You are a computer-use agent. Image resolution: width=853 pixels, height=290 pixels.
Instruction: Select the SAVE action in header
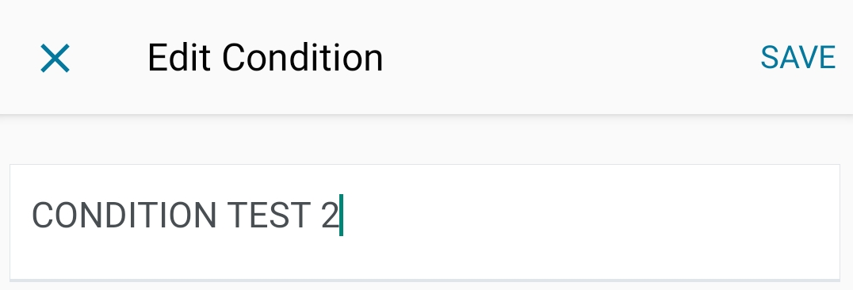[x=798, y=58]
